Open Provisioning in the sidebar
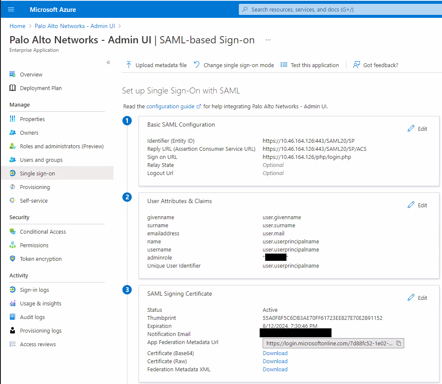Screen dimensions: 442x384 (x=35, y=187)
